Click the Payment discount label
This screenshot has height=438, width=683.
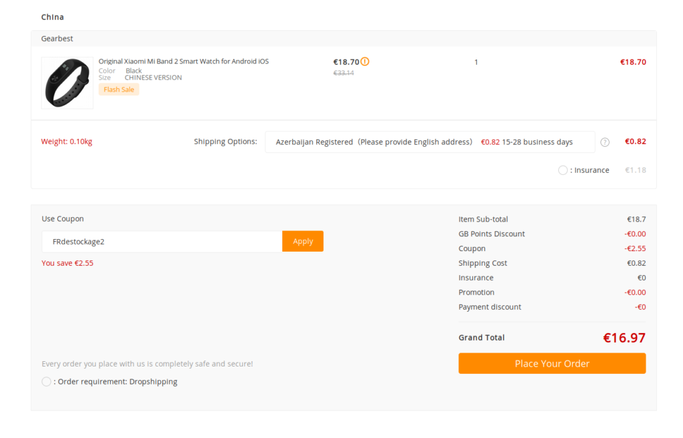(490, 306)
